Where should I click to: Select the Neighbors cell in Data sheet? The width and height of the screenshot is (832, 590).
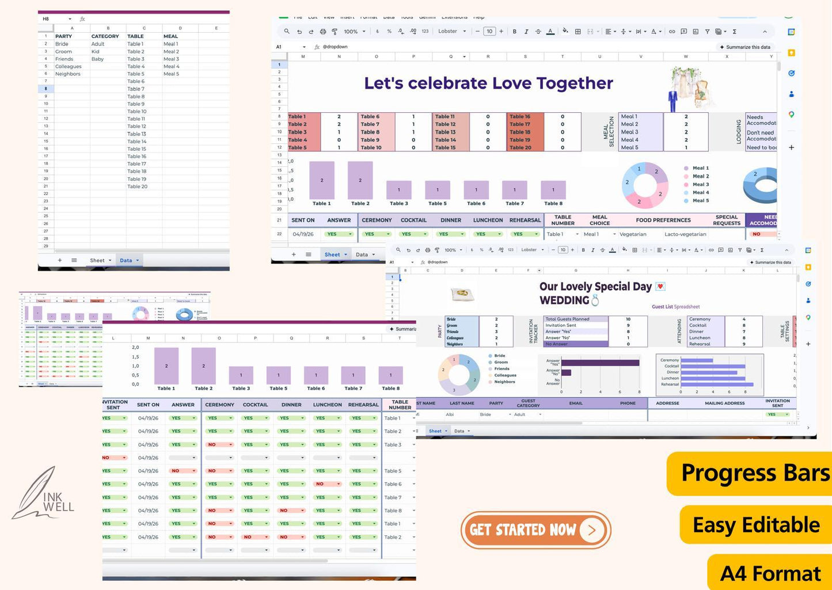(x=72, y=74)
